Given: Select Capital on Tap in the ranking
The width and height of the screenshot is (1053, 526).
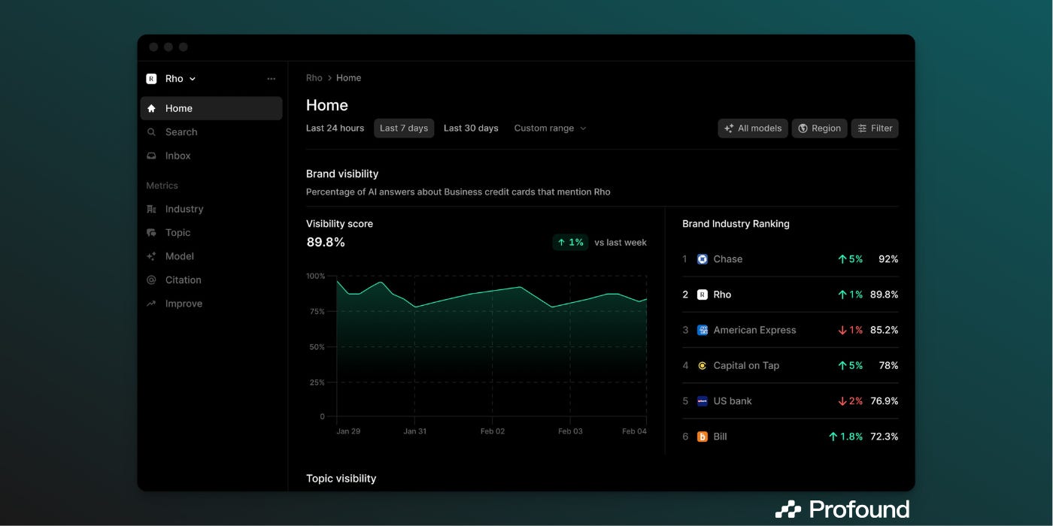Looking at the screenshot, I should (x=790, y=365).
